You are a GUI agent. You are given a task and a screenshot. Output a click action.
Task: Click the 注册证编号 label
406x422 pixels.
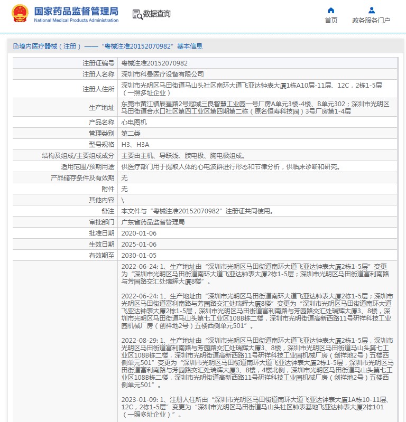point(98,63)
